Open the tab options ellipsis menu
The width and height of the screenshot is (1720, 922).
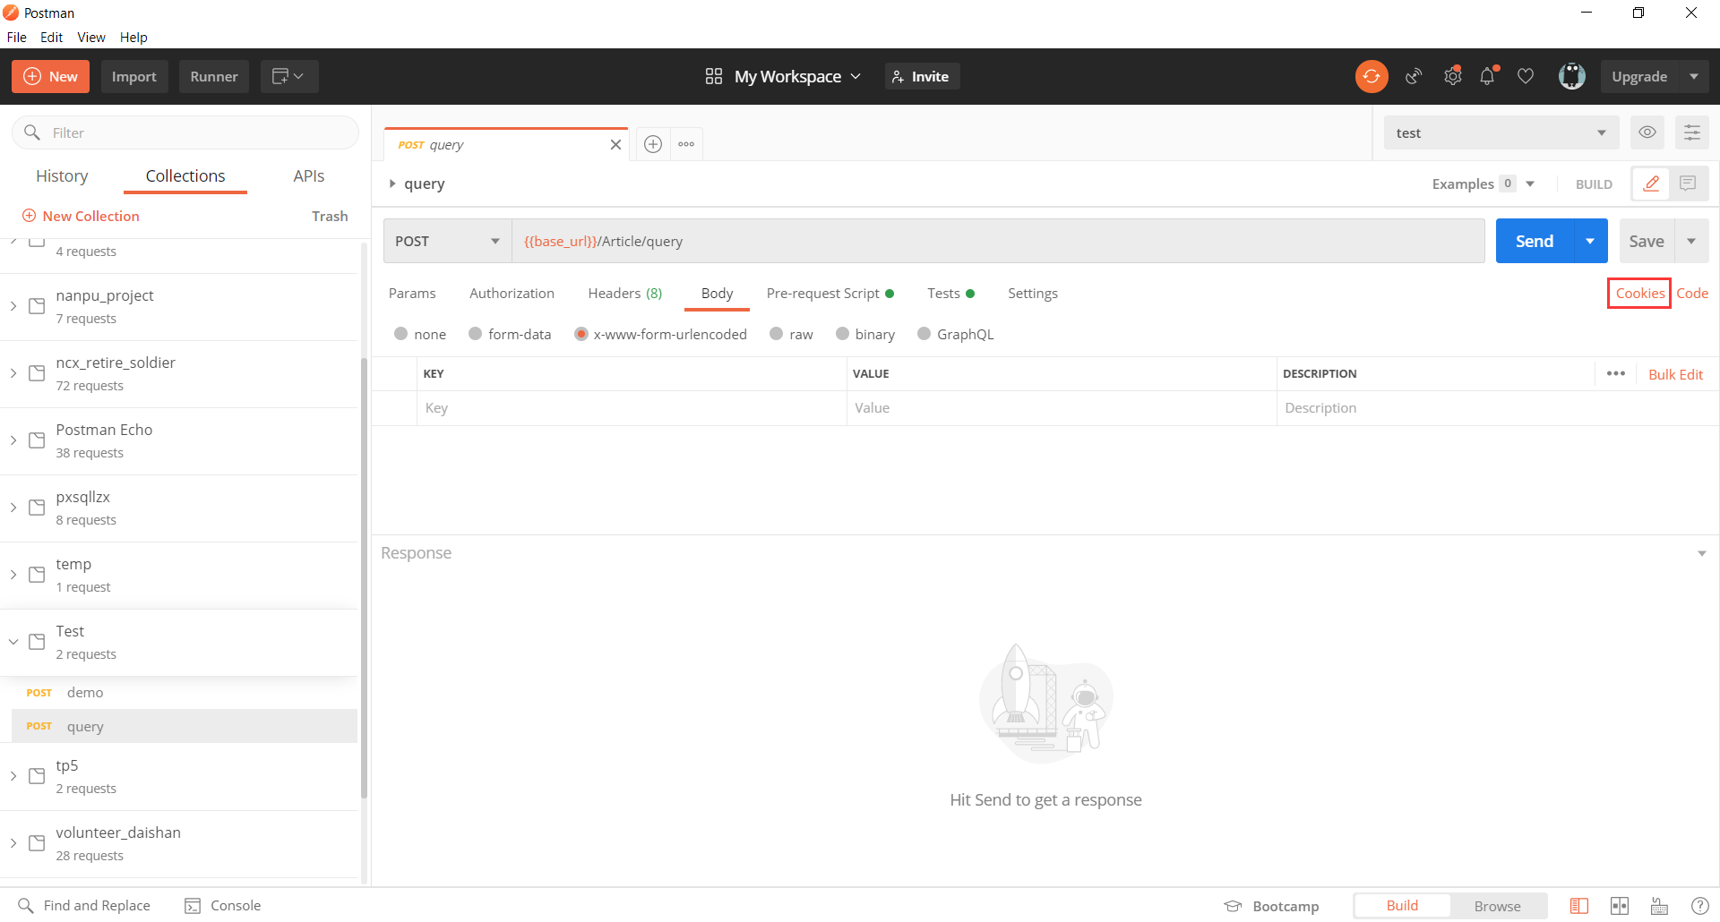point(686,144)
